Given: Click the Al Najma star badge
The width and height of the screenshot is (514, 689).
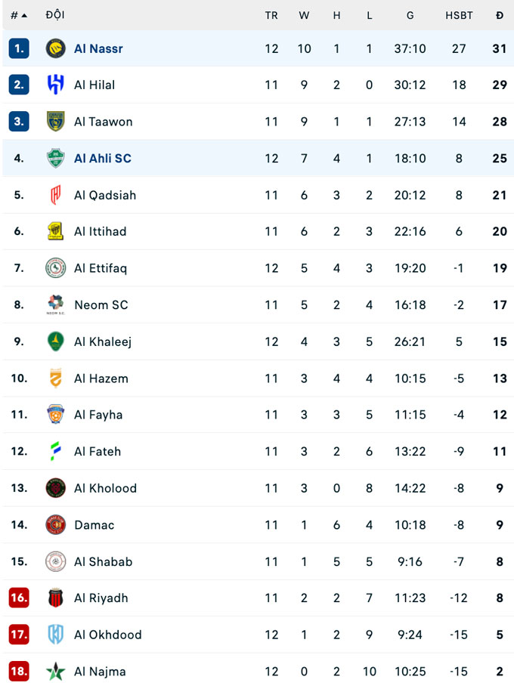Looking at the screenshot, I should [x=55, y=671].
